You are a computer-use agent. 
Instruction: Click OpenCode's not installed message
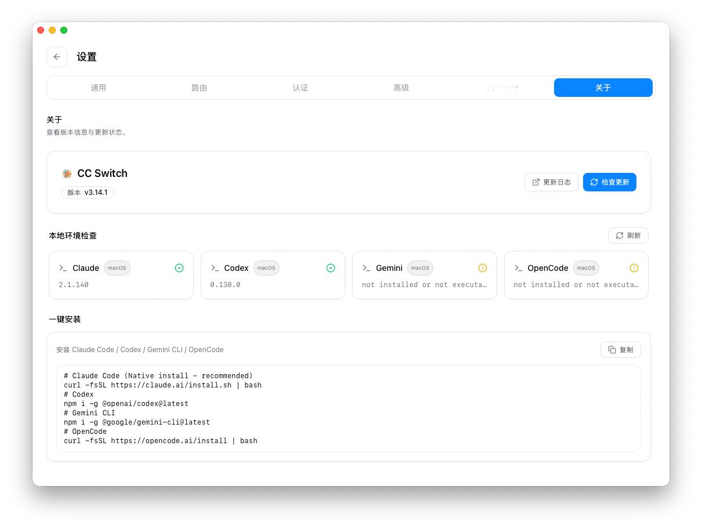click(576, 285)
